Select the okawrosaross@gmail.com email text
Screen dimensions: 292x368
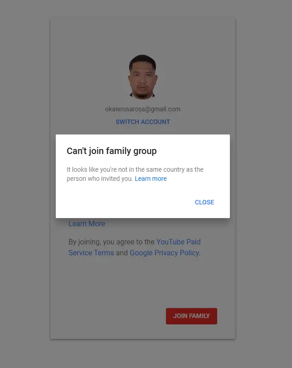coord(143,109)
